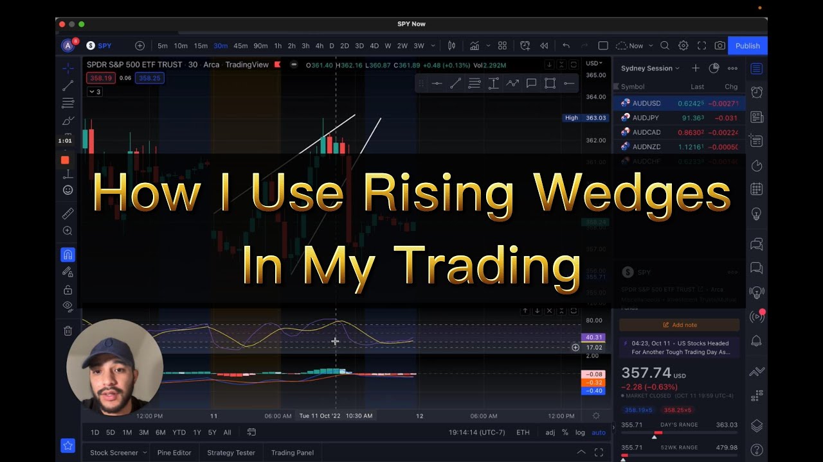Open the Pine Editor tab

(174, 452)
